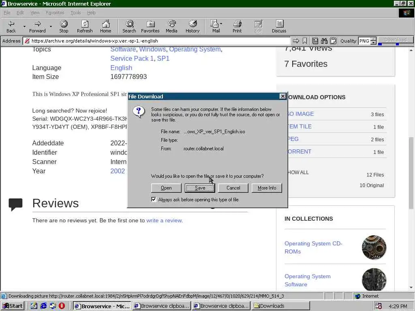The width and height of the screenshot is (415, 311).
Task: Open Operating System CD-ROMs collection link
Action: tap(313, 247)
